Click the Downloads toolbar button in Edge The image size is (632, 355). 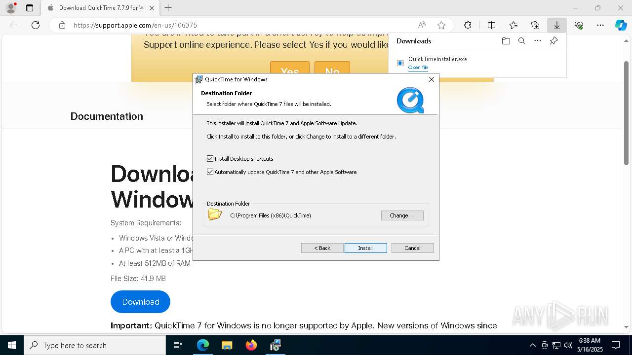tap(556, 25)
